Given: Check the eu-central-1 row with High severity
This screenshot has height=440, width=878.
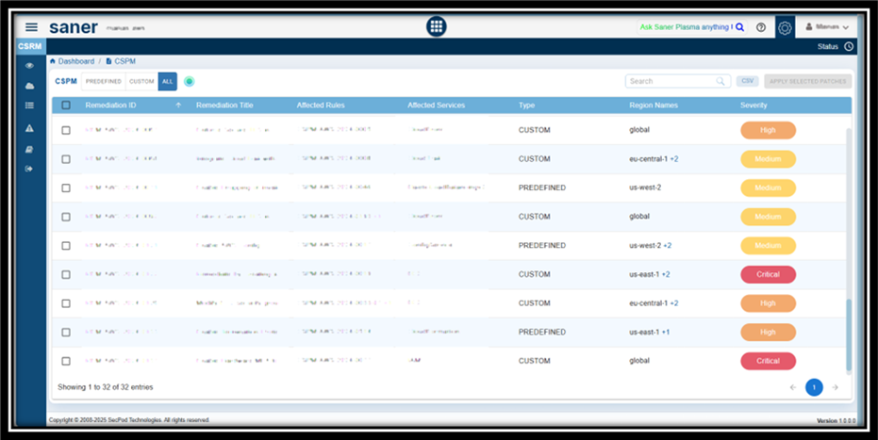Looking at the screenshot, I should (x=66, y=303).
